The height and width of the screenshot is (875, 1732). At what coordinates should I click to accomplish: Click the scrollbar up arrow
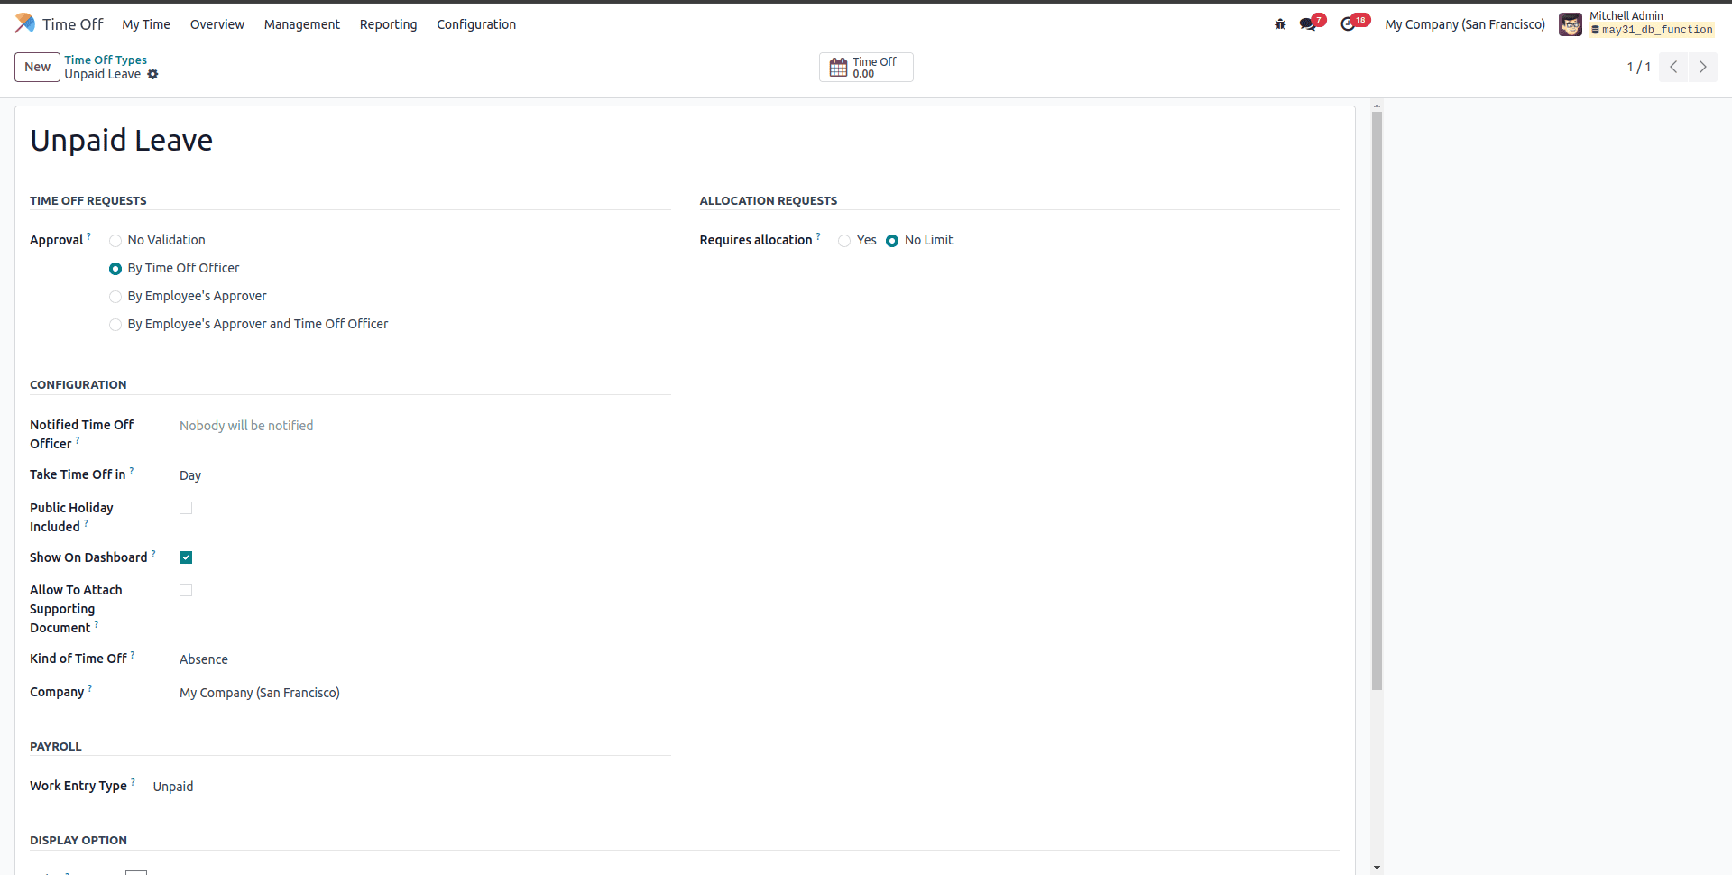[1377, 106]
